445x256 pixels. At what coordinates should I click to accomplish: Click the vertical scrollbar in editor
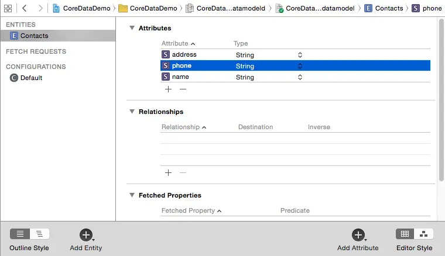(x=441, y=100)
